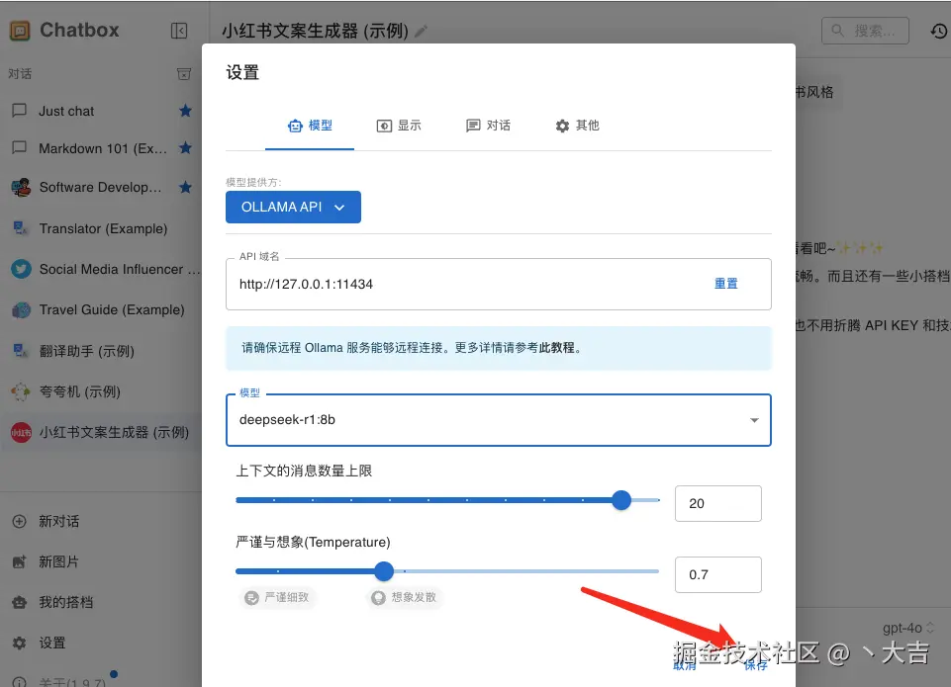Click the Social Media Influencer Twitter icon
The width and height of the screenshot is (951, 687).
pyautogui.click(x=21, y=269)
